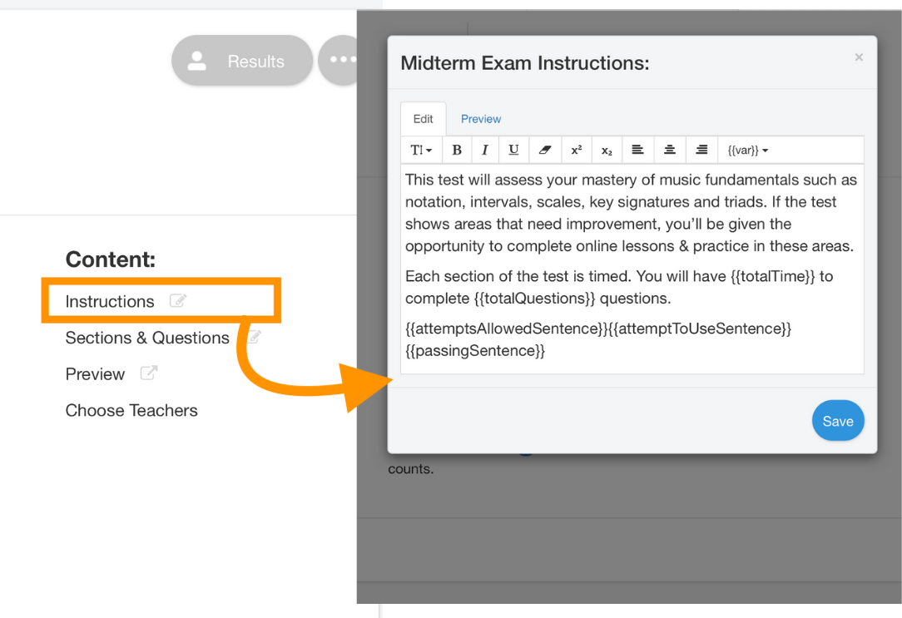
Task: Click external-link icon next to Preview
Action: click(149, 373)
